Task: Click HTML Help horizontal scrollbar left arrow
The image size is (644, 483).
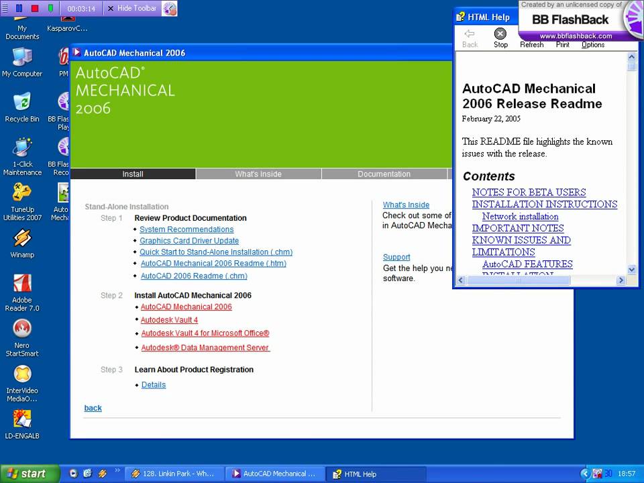Action: point(460,280)
